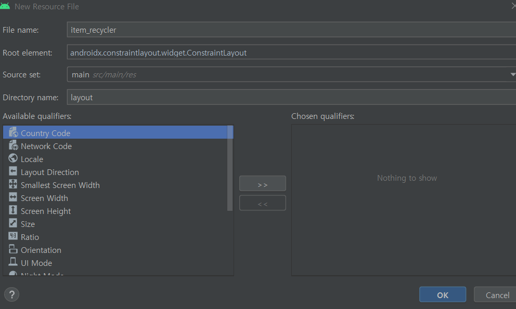
Task: Click the Smallest Screen Width icon
Action: 13,184
